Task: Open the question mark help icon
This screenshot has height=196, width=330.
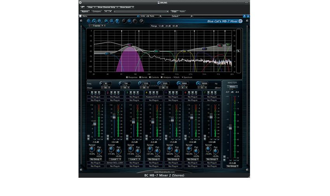Action: (244, 16)
